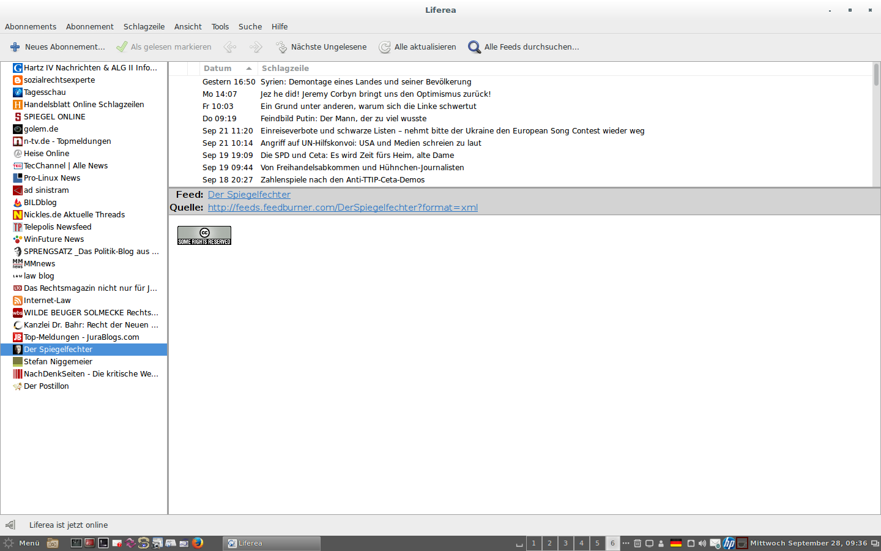The height and width of the screenshot is (551, 881).
Task: Click the German flag keyboard layout
Action: point(675,543)
